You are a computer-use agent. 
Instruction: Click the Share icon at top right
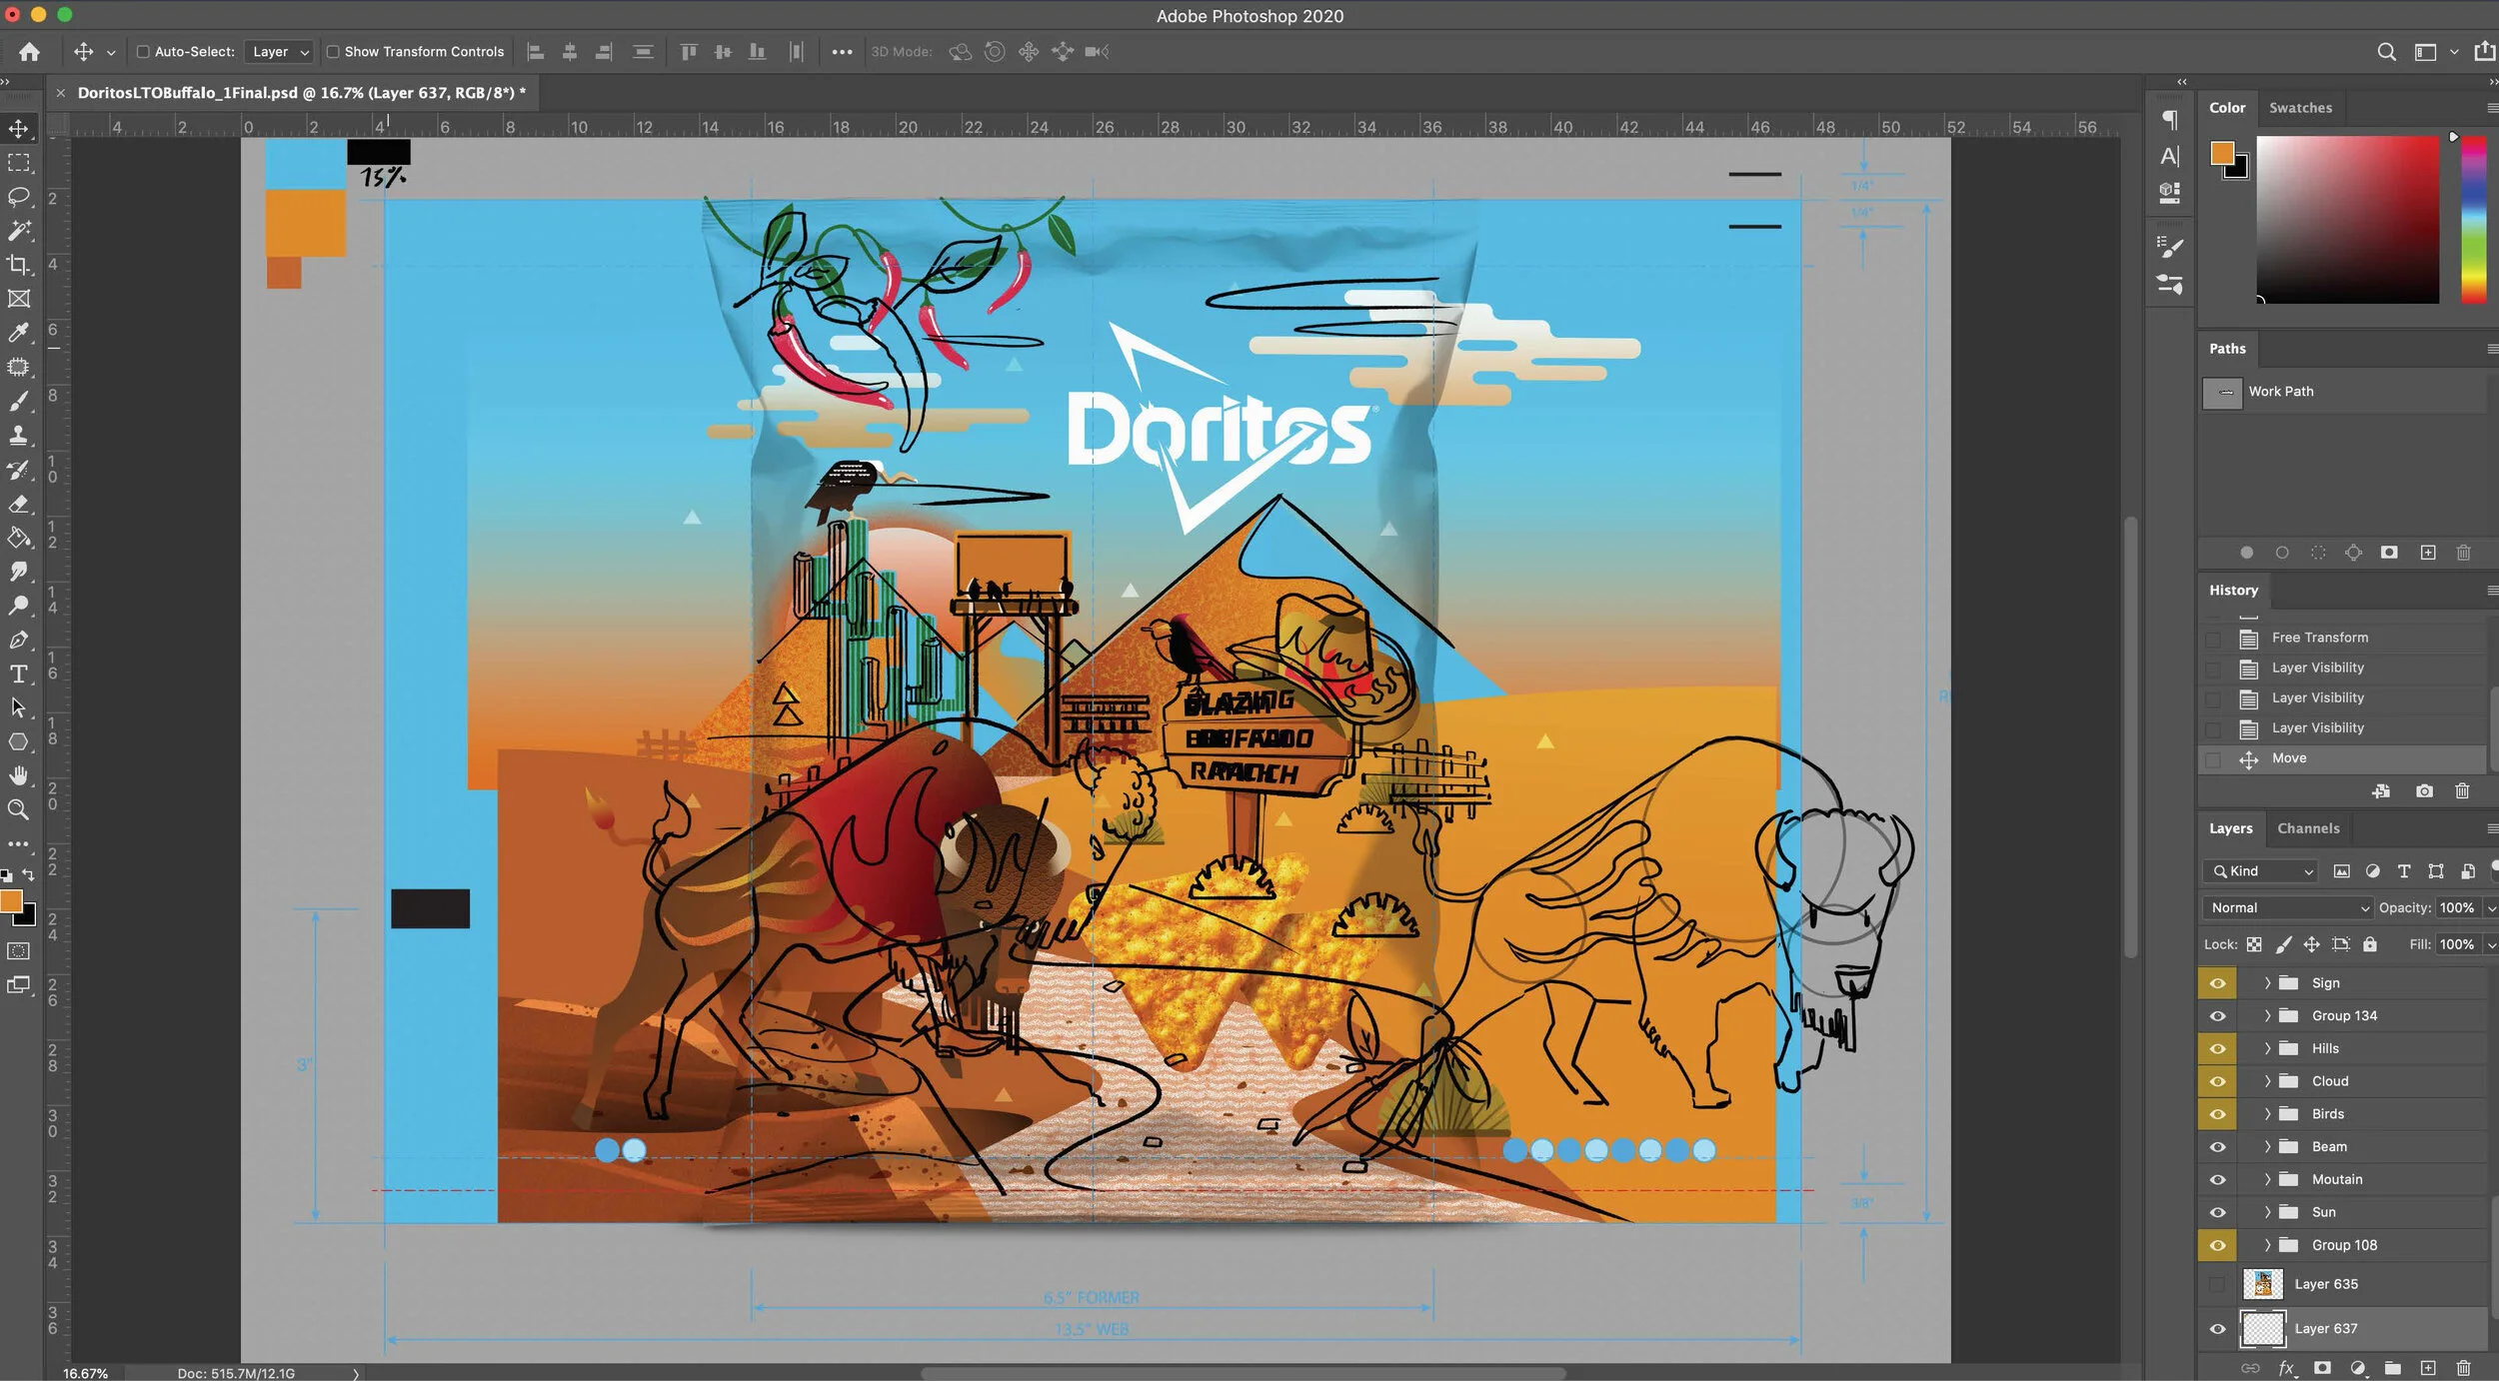point(2483,51)
